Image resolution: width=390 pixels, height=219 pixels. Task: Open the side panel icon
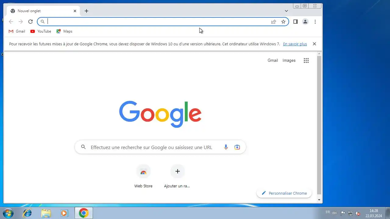tap(295, 22)
